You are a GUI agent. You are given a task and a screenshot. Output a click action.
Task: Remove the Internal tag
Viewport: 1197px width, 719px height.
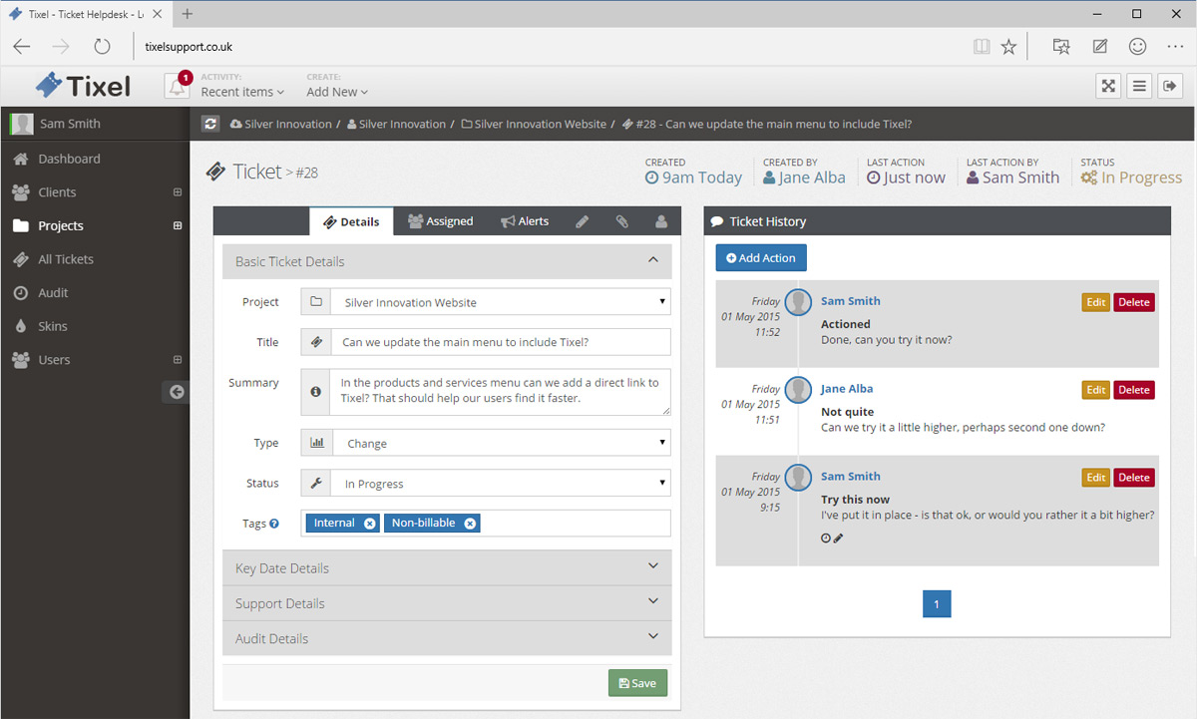click(369, 524)
